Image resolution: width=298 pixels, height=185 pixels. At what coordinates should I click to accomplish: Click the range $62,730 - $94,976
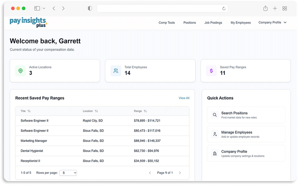pos(146,151)
